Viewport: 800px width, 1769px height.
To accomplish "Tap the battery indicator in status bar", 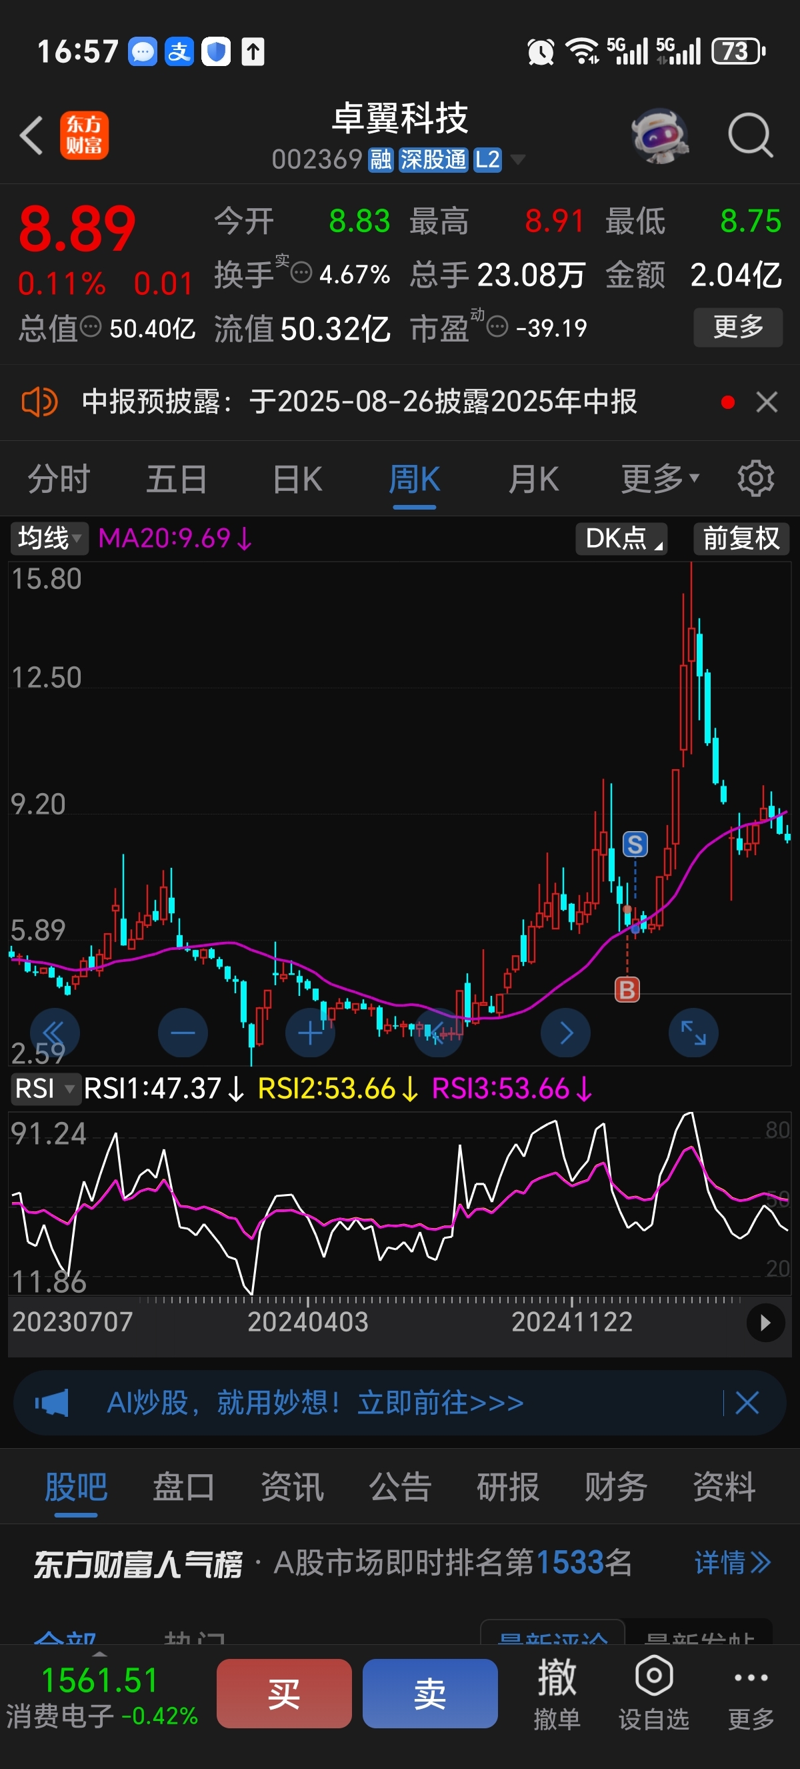I will (738, 51).
